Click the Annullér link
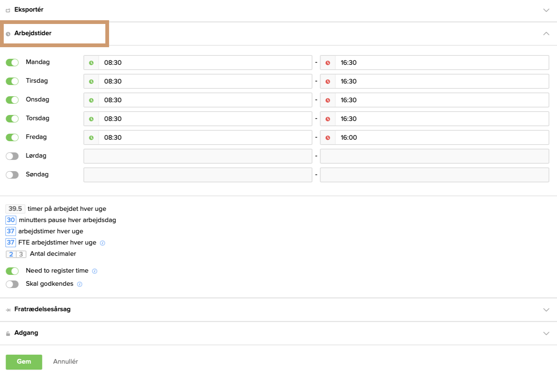Image resolution: width=557 pixels, height=376 pixels. coord(66,362)
